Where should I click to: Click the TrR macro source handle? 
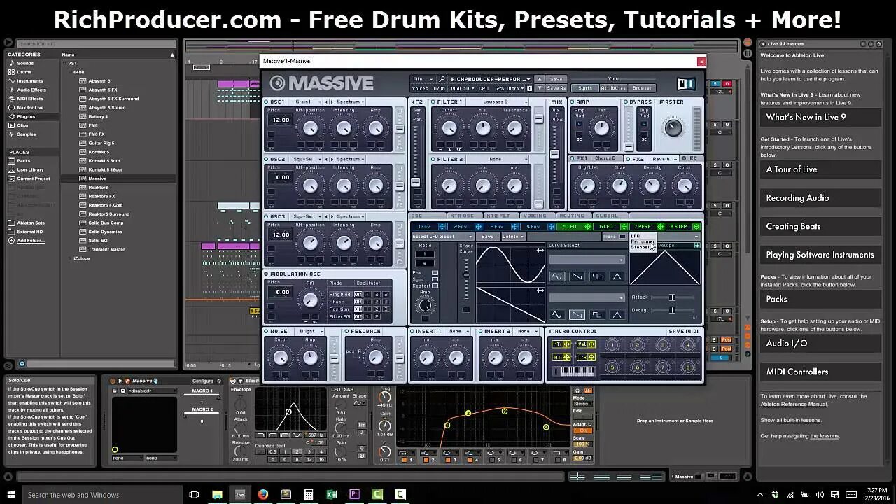point(591,357)
